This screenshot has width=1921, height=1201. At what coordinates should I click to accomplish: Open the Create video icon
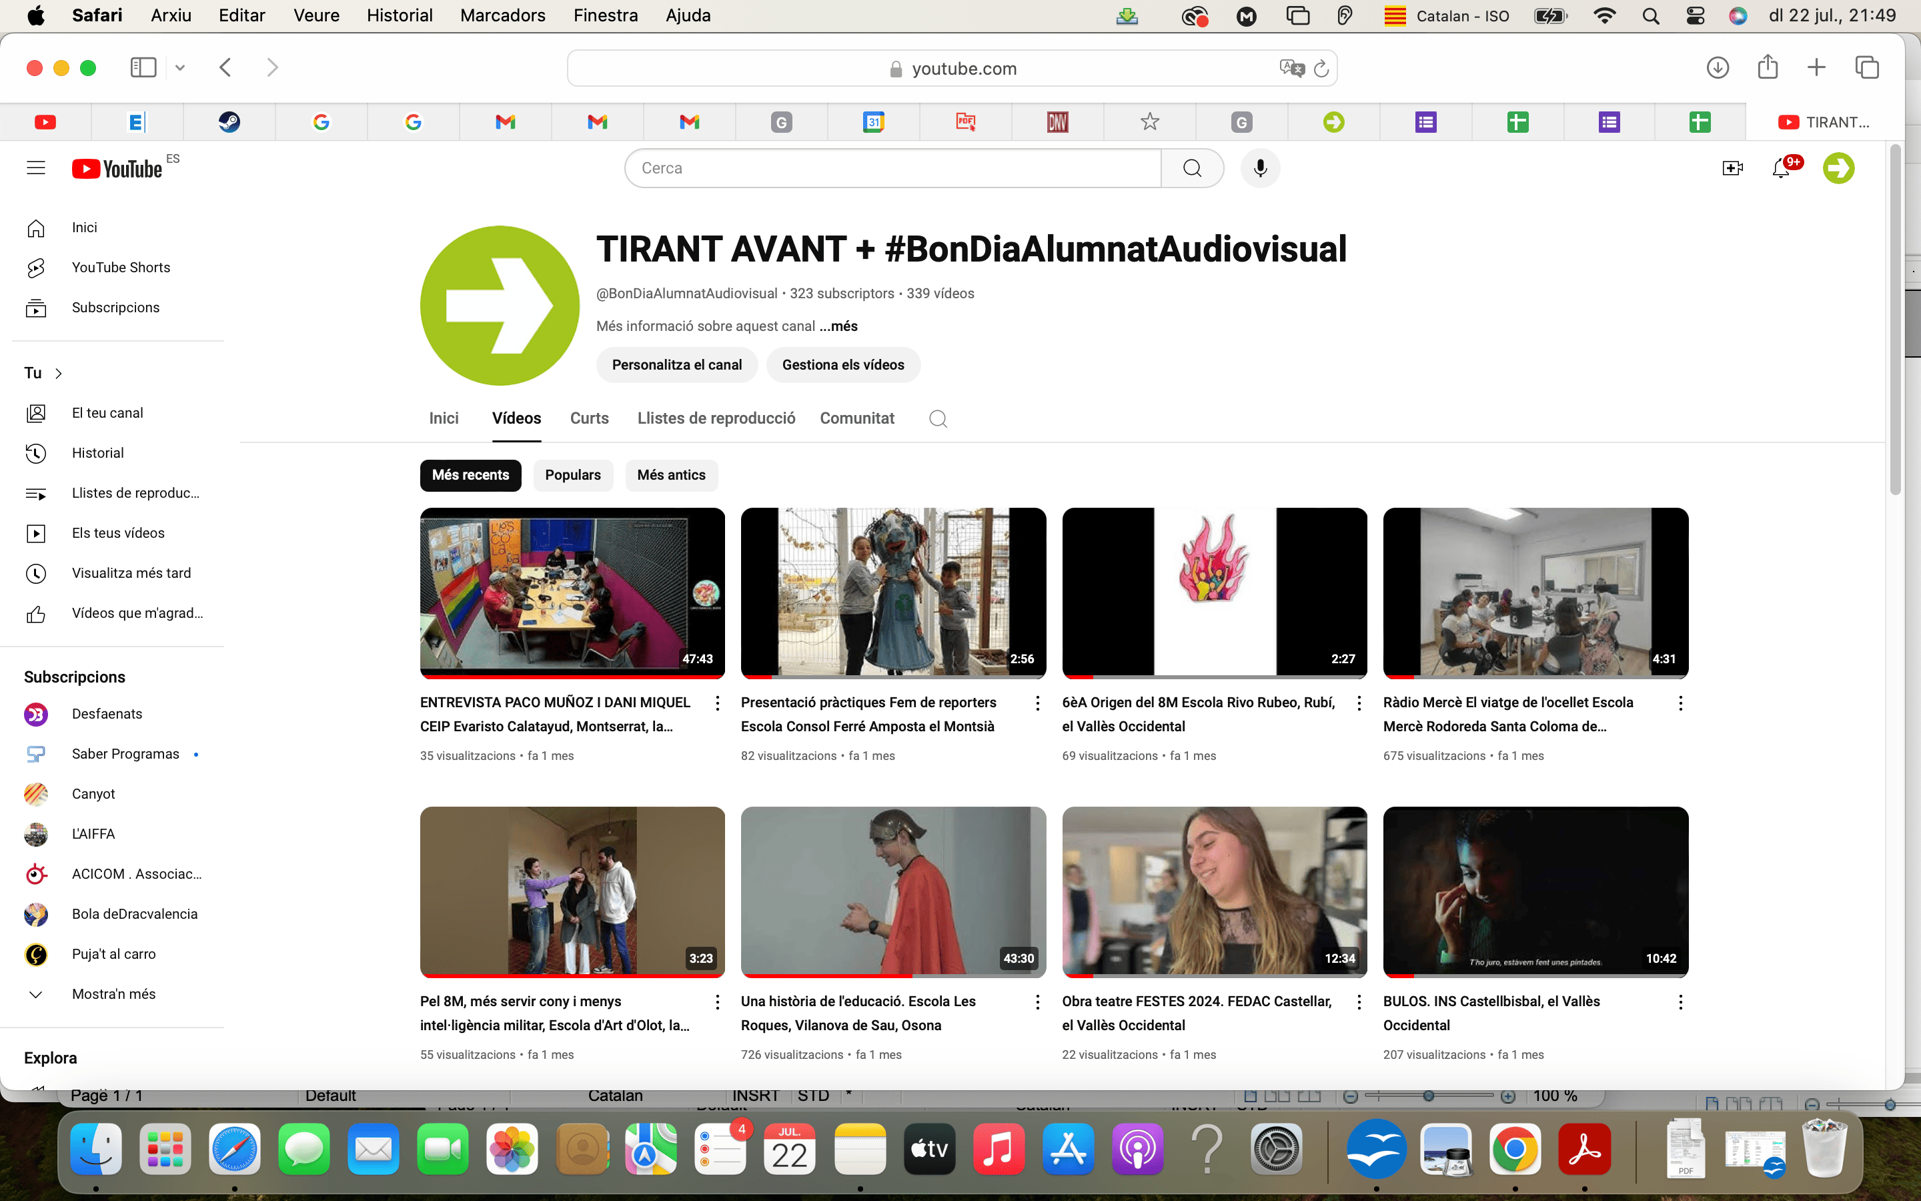pyautogui.click(x=1732, y=167)
